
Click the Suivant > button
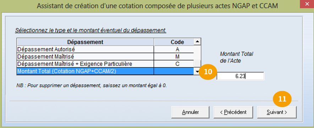277,112
